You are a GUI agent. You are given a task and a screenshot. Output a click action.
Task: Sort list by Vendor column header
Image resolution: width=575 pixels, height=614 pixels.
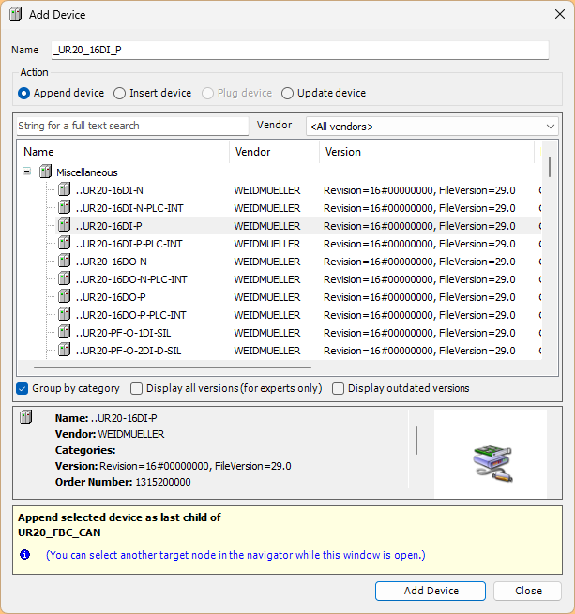click(x=275, y=152)
